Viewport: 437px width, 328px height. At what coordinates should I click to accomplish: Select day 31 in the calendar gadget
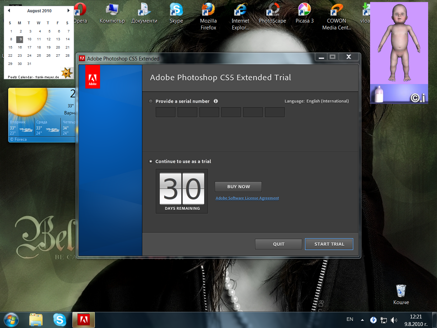[x=29, y=64]
